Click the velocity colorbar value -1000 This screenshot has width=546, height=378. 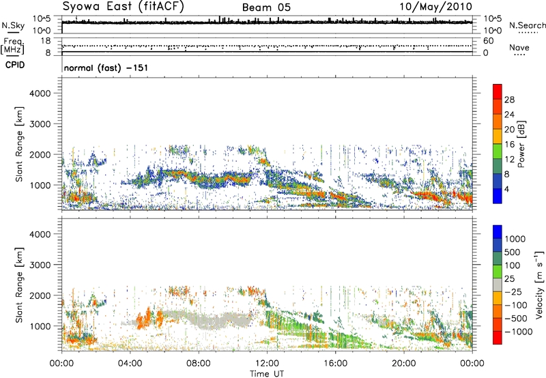518,332
